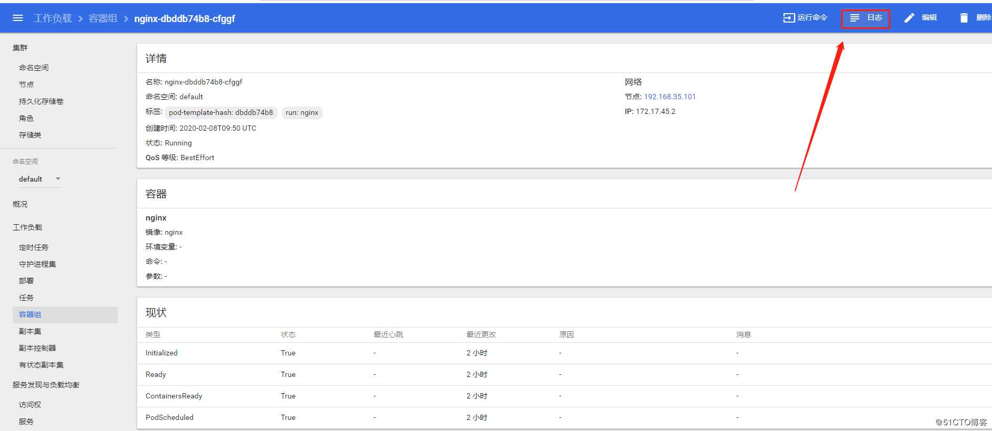This screenshot has width=992, height=431.
Task: Open node link 192.168.35.101
Action: 670,97
